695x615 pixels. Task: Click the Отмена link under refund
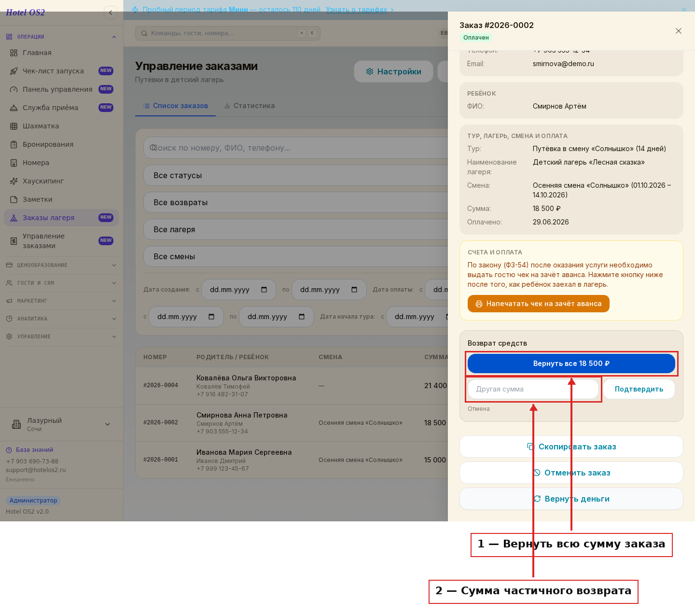click(x=479, y=409)
